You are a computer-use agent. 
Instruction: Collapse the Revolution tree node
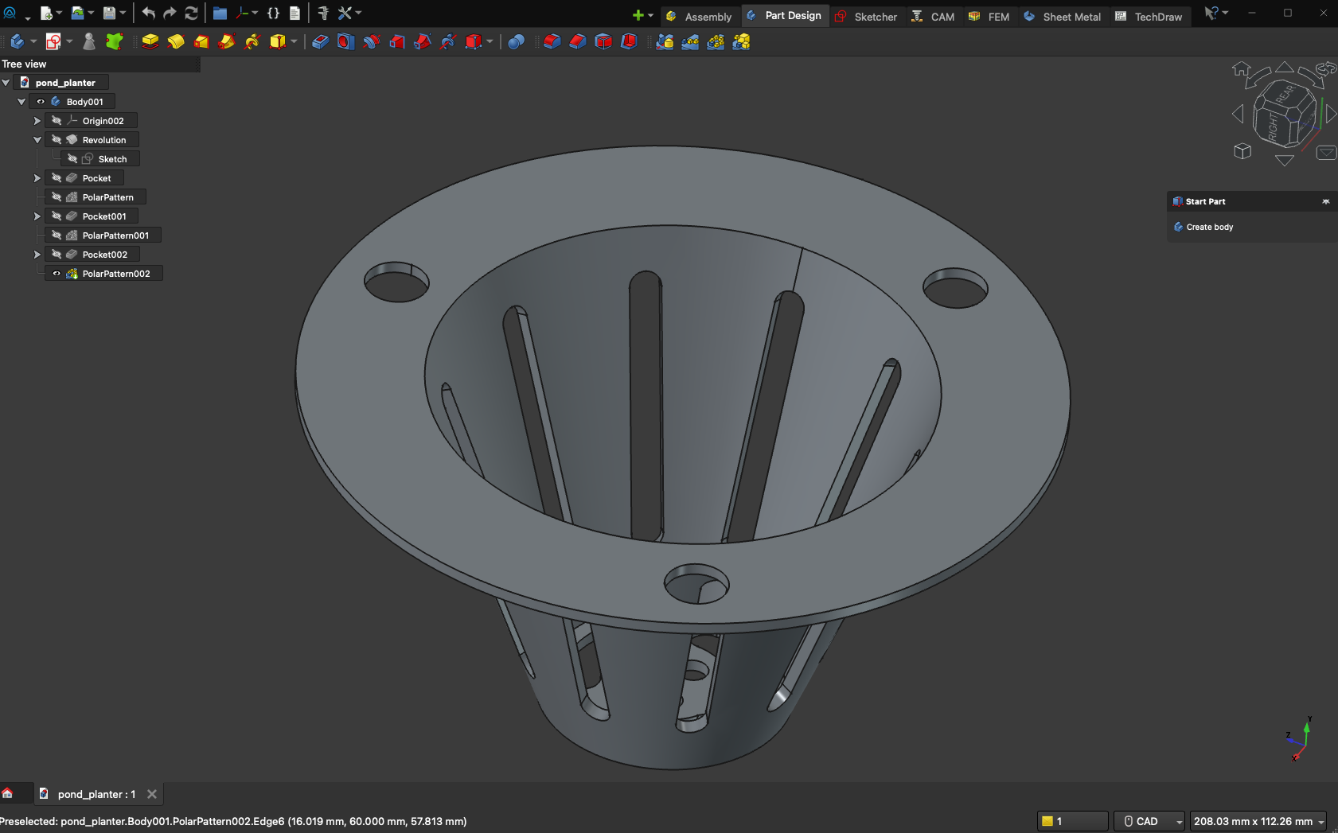(x=37, y=140)
